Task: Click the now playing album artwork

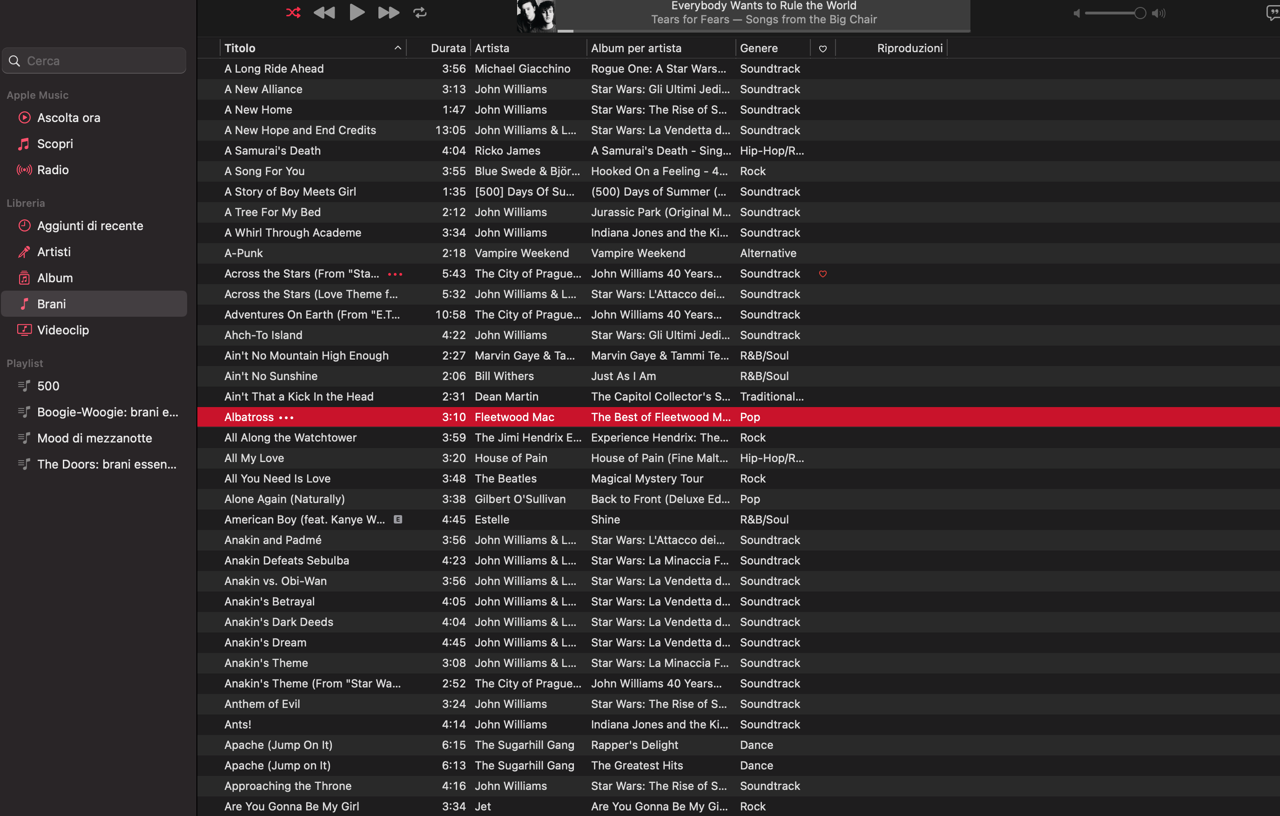Action: click(x=536, y=16)
